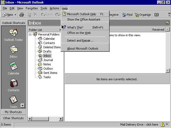Click folder list horizontal scrollbar thumb
This screenshot has height=128, width=171.
pyautogui.click(x=40, y=119)
